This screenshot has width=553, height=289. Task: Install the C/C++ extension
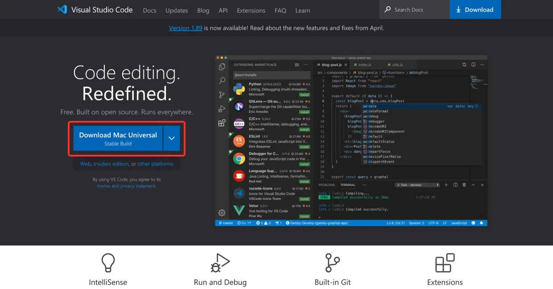(305, 129)
